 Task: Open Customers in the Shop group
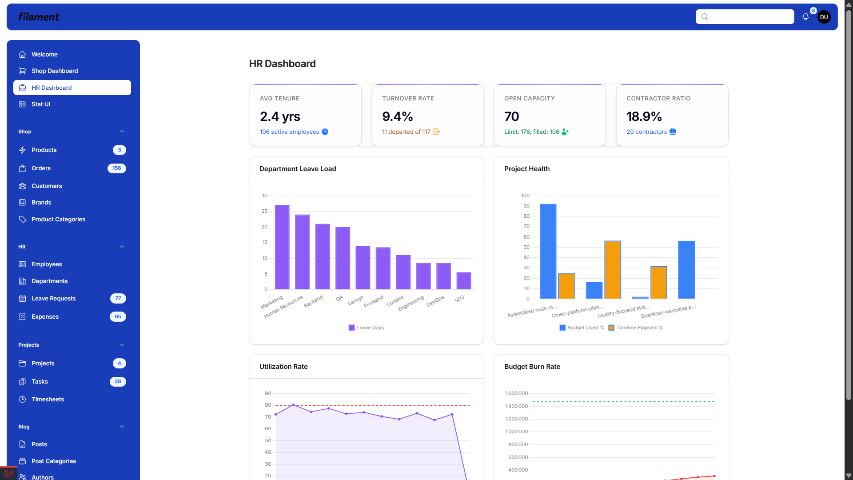pyautogui.click(x=72, y=186)
